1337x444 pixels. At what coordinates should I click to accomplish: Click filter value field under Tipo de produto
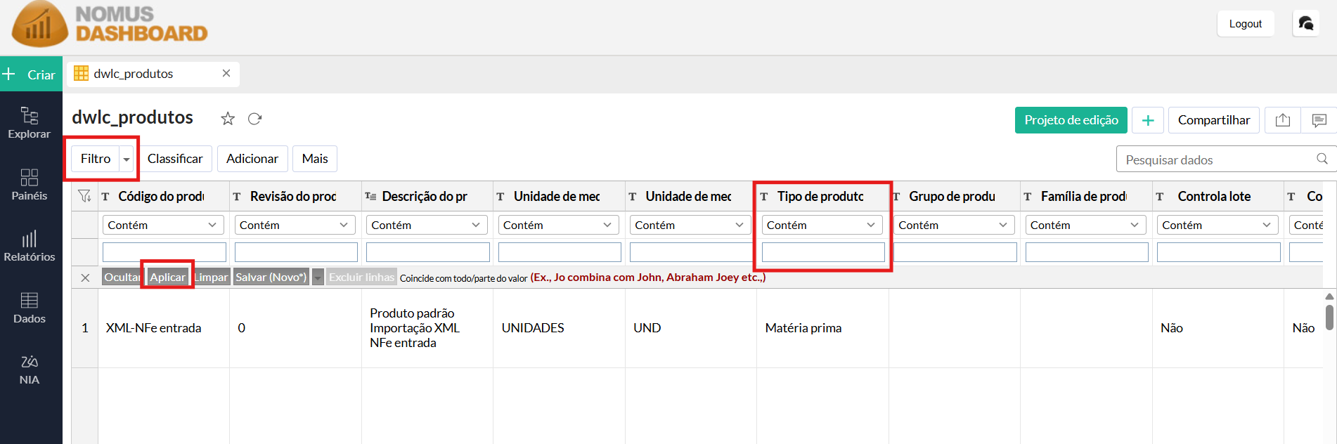(823, 252)
